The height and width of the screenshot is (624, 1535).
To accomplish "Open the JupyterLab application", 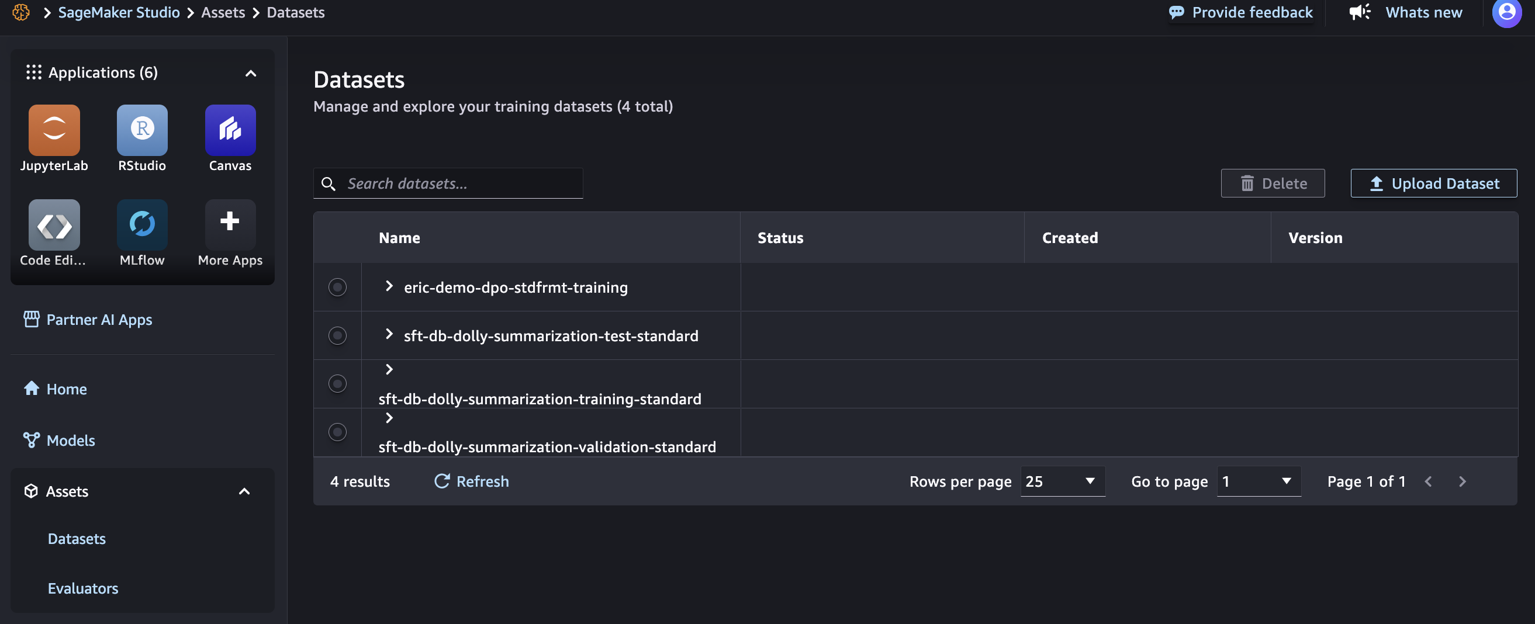I will 54,130.
